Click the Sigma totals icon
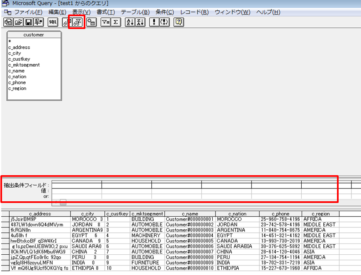The height and width of the screenshot is (275, 361). click(x=116, y=22)
